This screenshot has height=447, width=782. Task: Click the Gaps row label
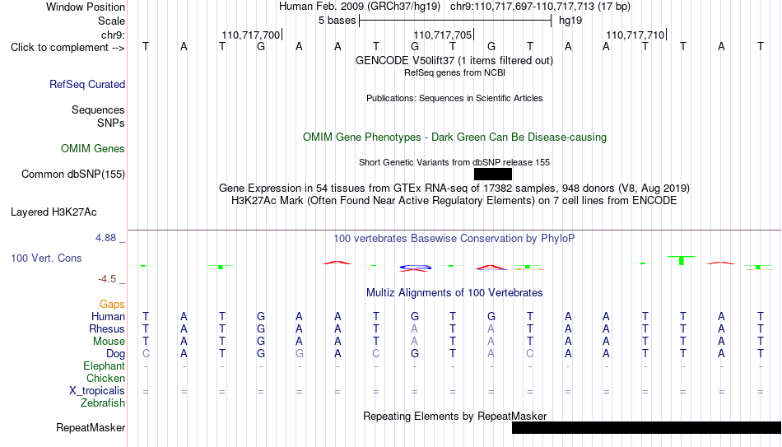(x=112, y=305)
